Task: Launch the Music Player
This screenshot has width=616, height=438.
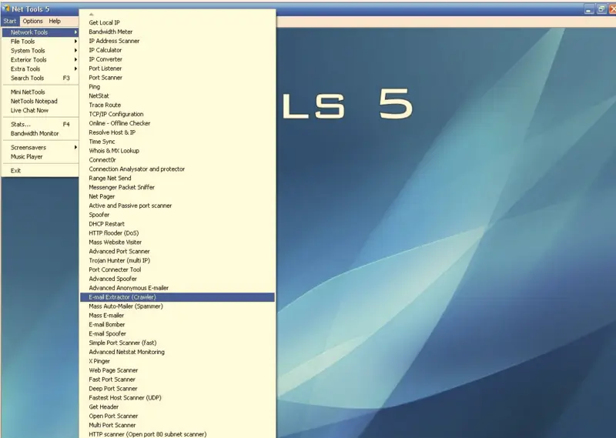Action: [27, 157]
